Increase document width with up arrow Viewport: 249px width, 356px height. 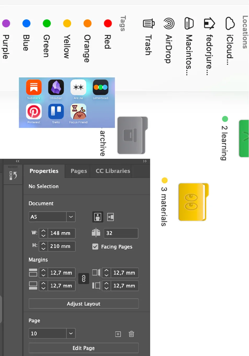pyautogui.click(x=43, y=231)
